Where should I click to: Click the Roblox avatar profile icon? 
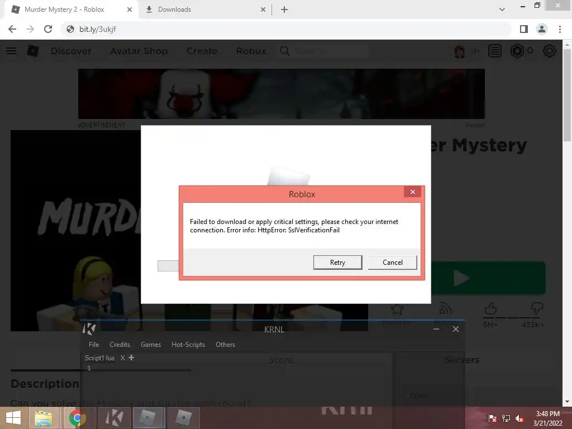[460, 51]
